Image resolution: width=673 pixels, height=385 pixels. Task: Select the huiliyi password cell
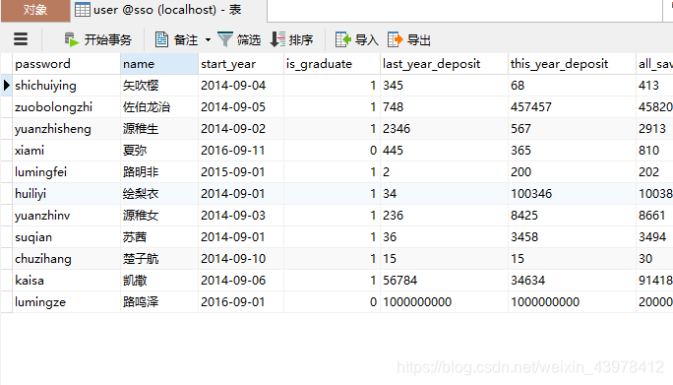(67, 194)
